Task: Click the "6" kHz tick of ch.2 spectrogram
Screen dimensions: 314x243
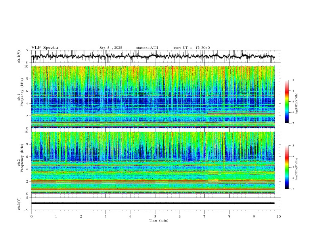Action: [x=28, y=157]
